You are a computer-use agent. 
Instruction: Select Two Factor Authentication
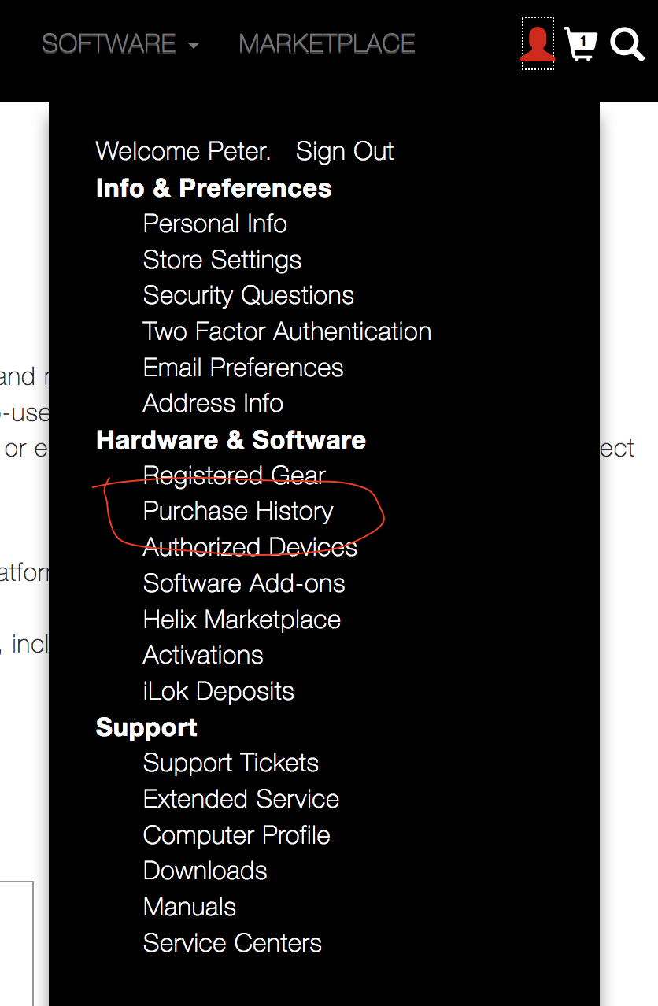tap(286, 331)
